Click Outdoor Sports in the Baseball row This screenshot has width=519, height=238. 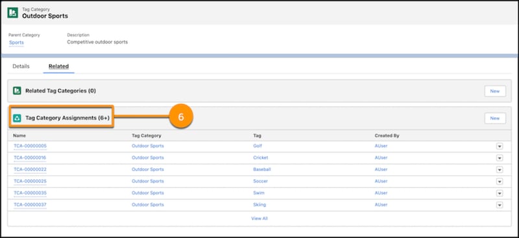point(148,169)
